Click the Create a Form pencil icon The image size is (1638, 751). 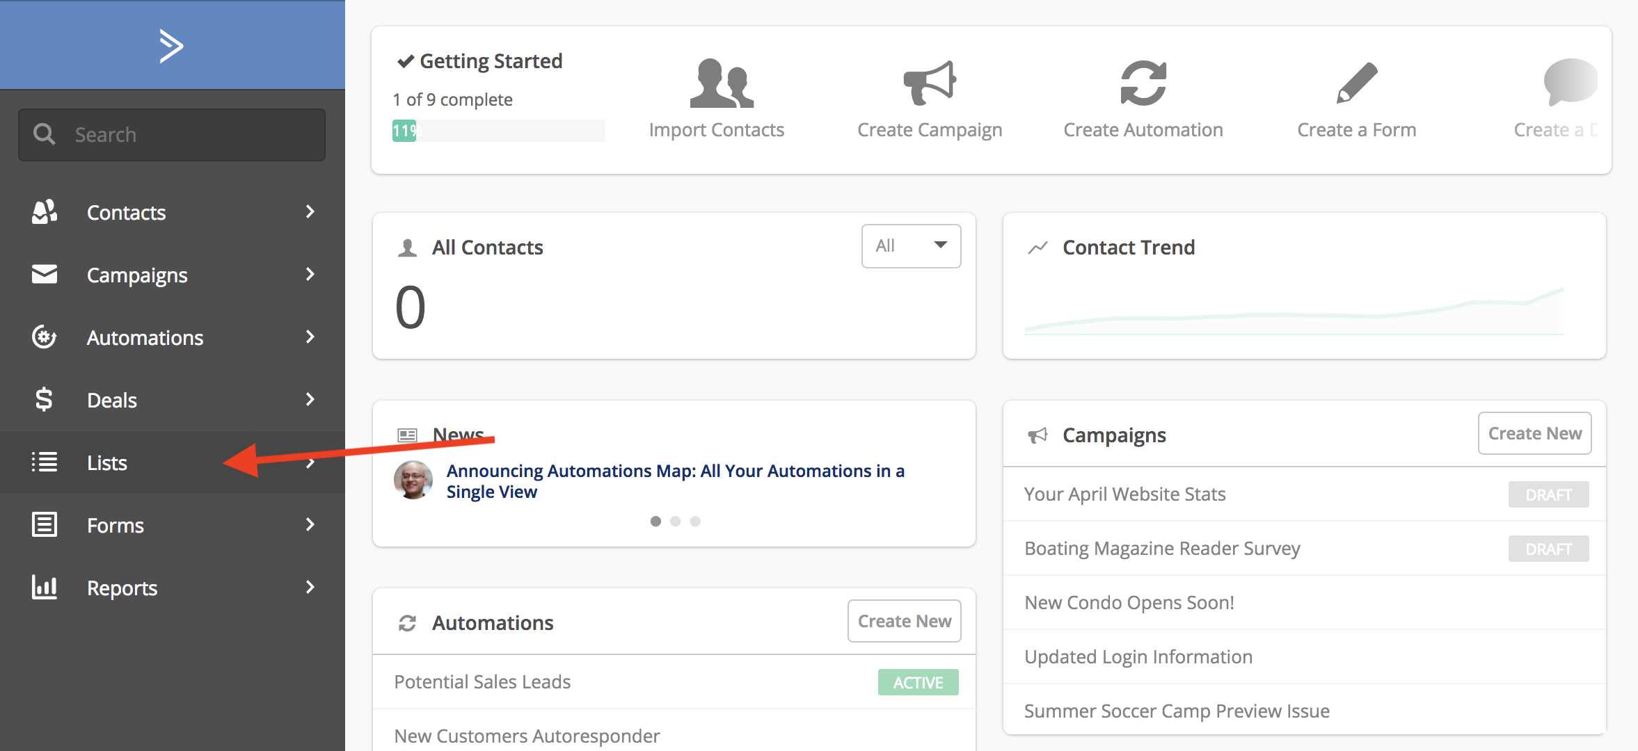pyautogui.click(x=1357, y=83)
